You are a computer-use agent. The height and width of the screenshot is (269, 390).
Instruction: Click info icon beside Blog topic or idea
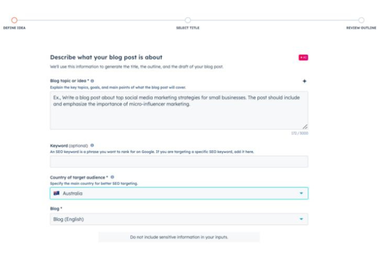coord(92,81)
